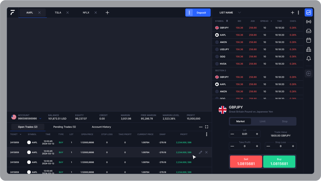Expand trades panel to fullscreen

[207, 127]
